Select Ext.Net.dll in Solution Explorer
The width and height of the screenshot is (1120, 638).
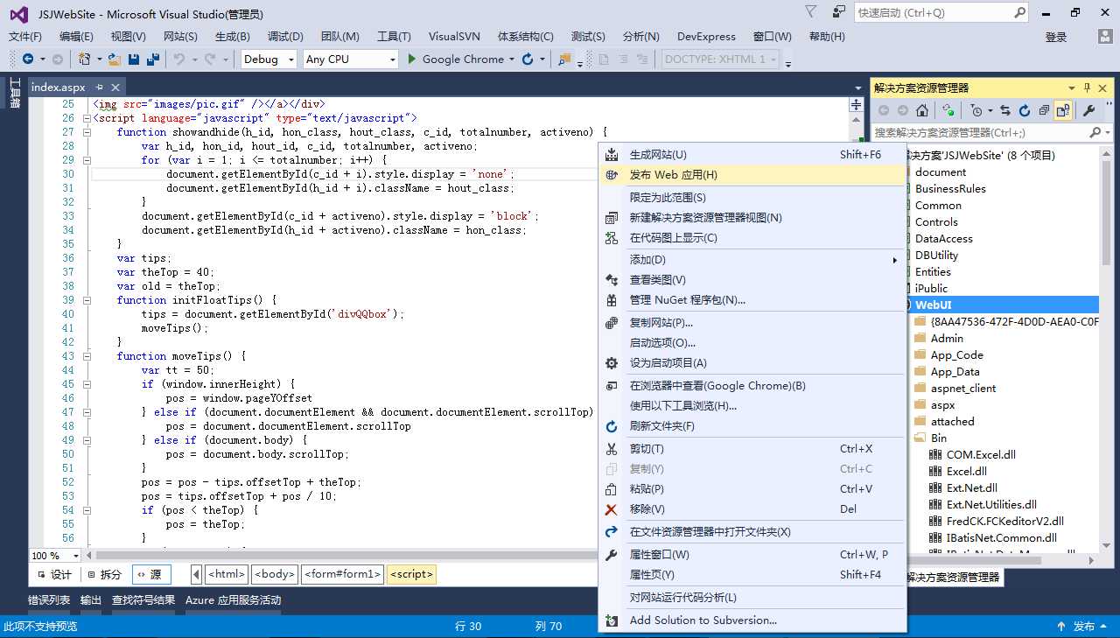coord(971,488)
